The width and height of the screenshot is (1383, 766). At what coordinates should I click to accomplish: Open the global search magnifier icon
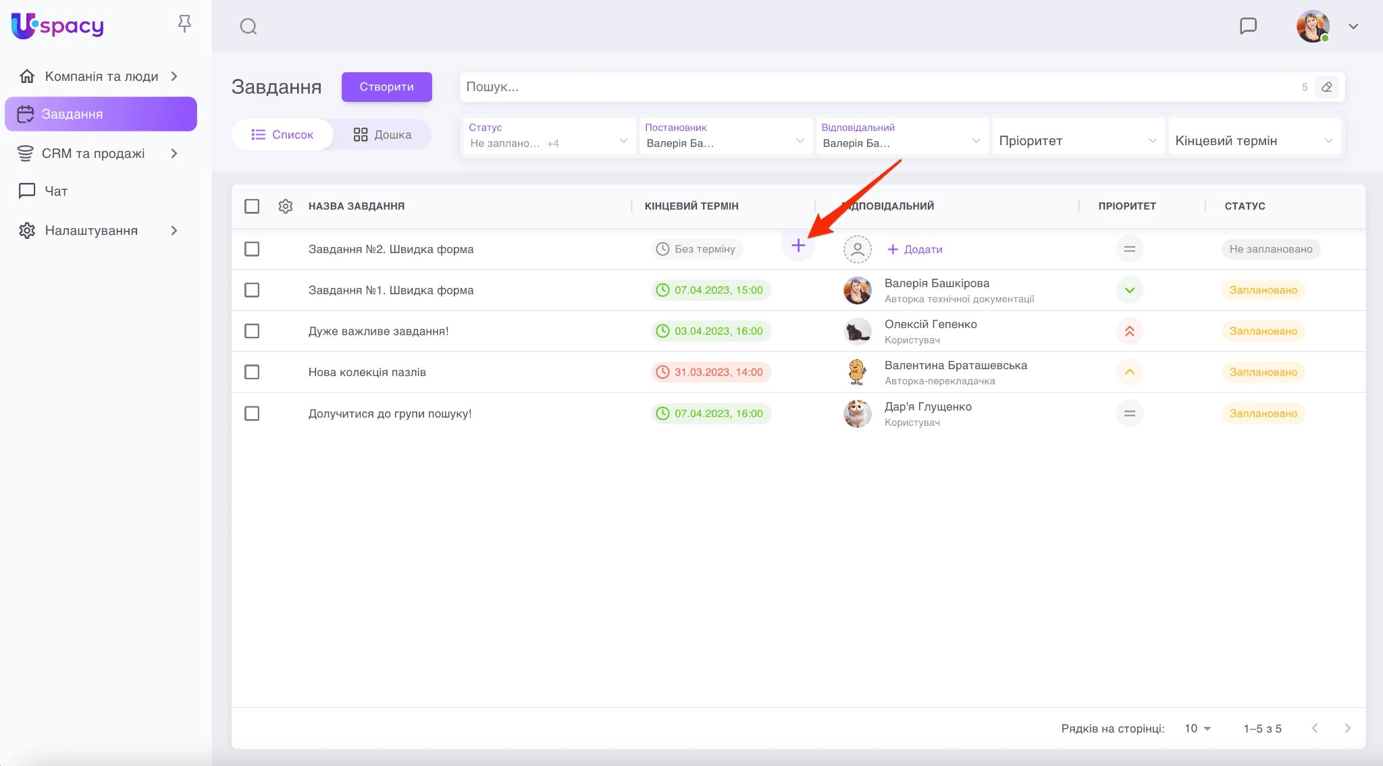point(249,26)
